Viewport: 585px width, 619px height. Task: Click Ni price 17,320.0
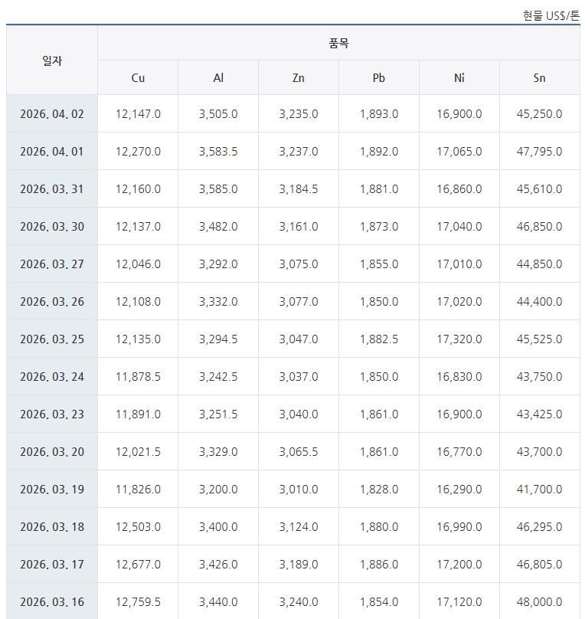tap(459, 339)
